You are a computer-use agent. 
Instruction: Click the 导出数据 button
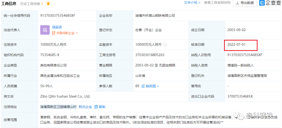coord(245,3)
